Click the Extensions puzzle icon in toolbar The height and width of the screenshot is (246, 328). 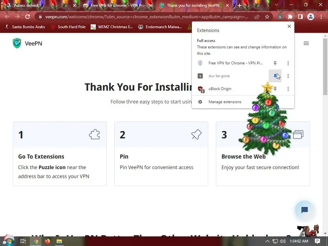(x=290, y=17)
